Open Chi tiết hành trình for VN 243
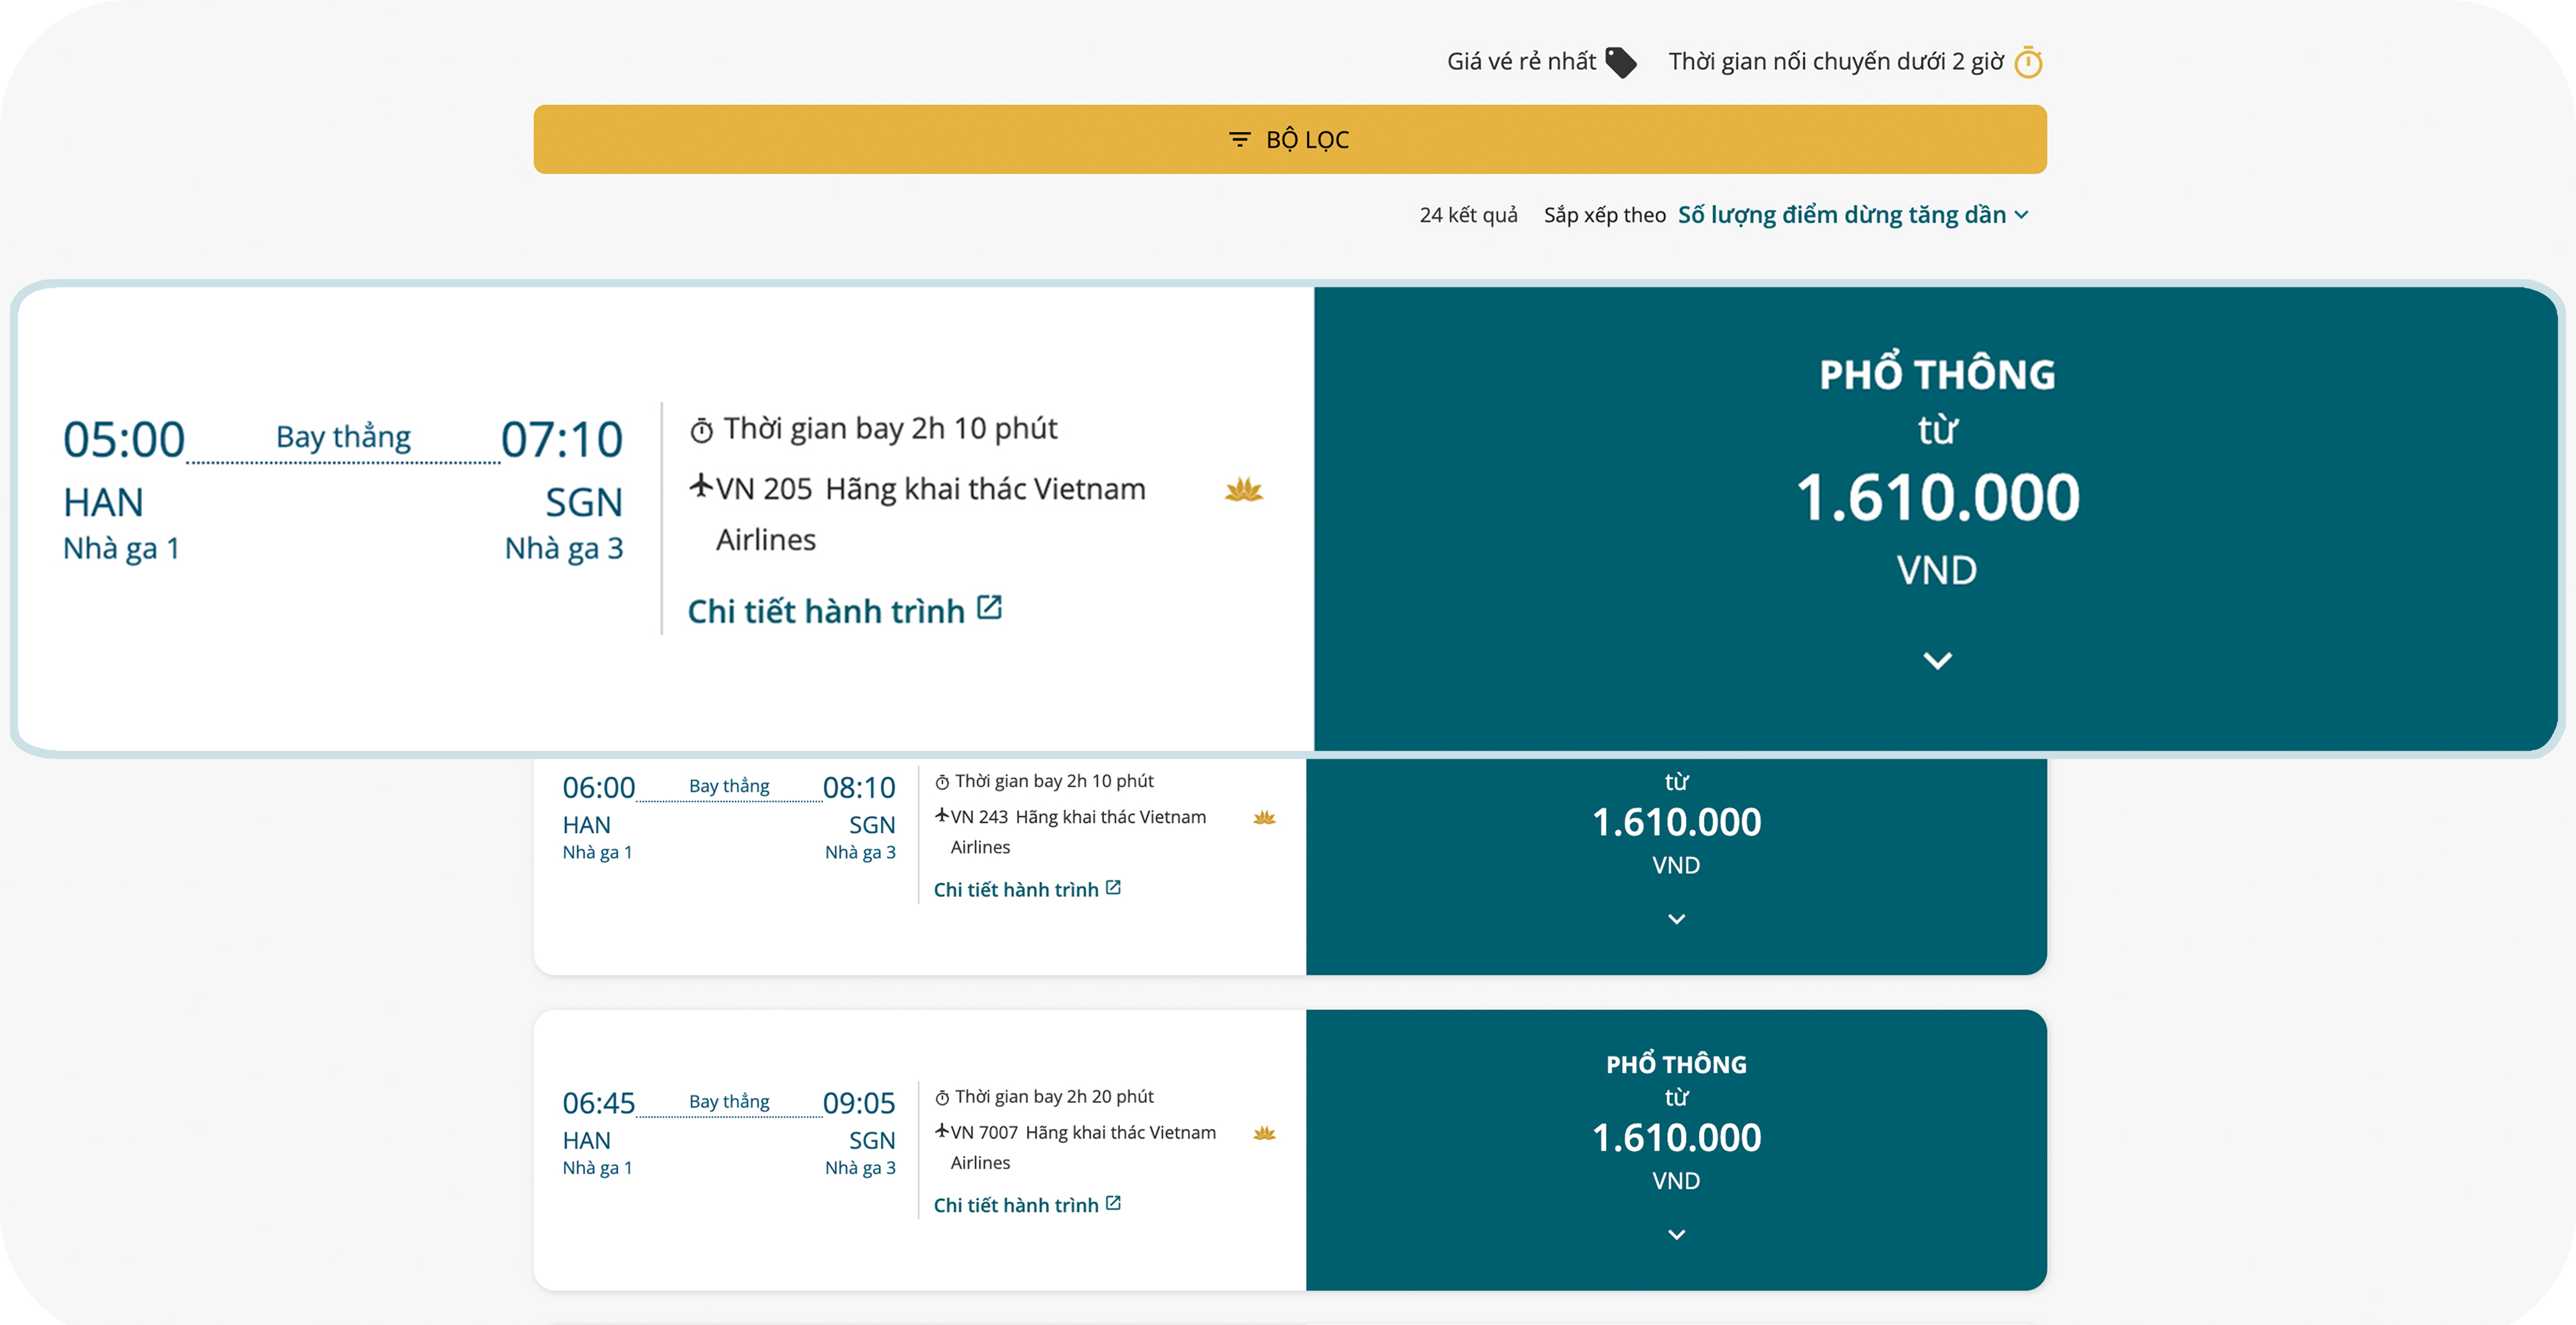2576x1325 pixels. 1016,890
